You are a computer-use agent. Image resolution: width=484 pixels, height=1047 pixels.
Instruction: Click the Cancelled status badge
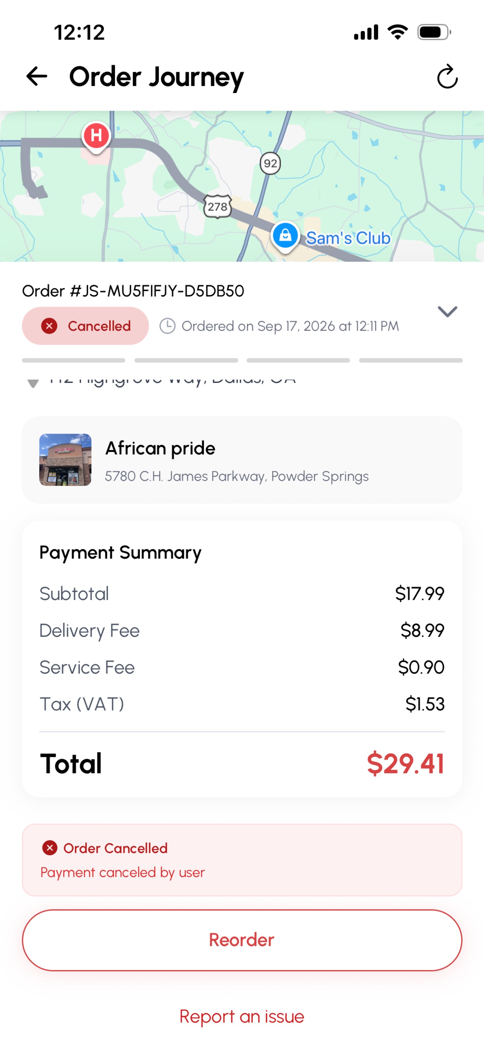click(x=85, y=326)
